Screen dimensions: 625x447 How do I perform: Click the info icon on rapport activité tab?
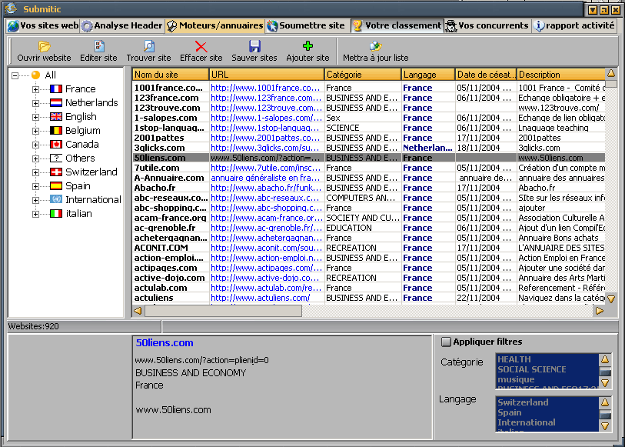(539, 26)
